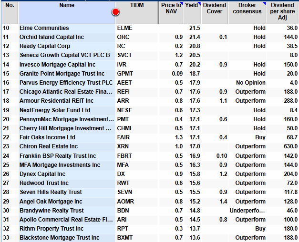Image resolution: width=299 pixels, height=242 pixels.
Task: Click the NESF ticker cell
Action: 124,110
